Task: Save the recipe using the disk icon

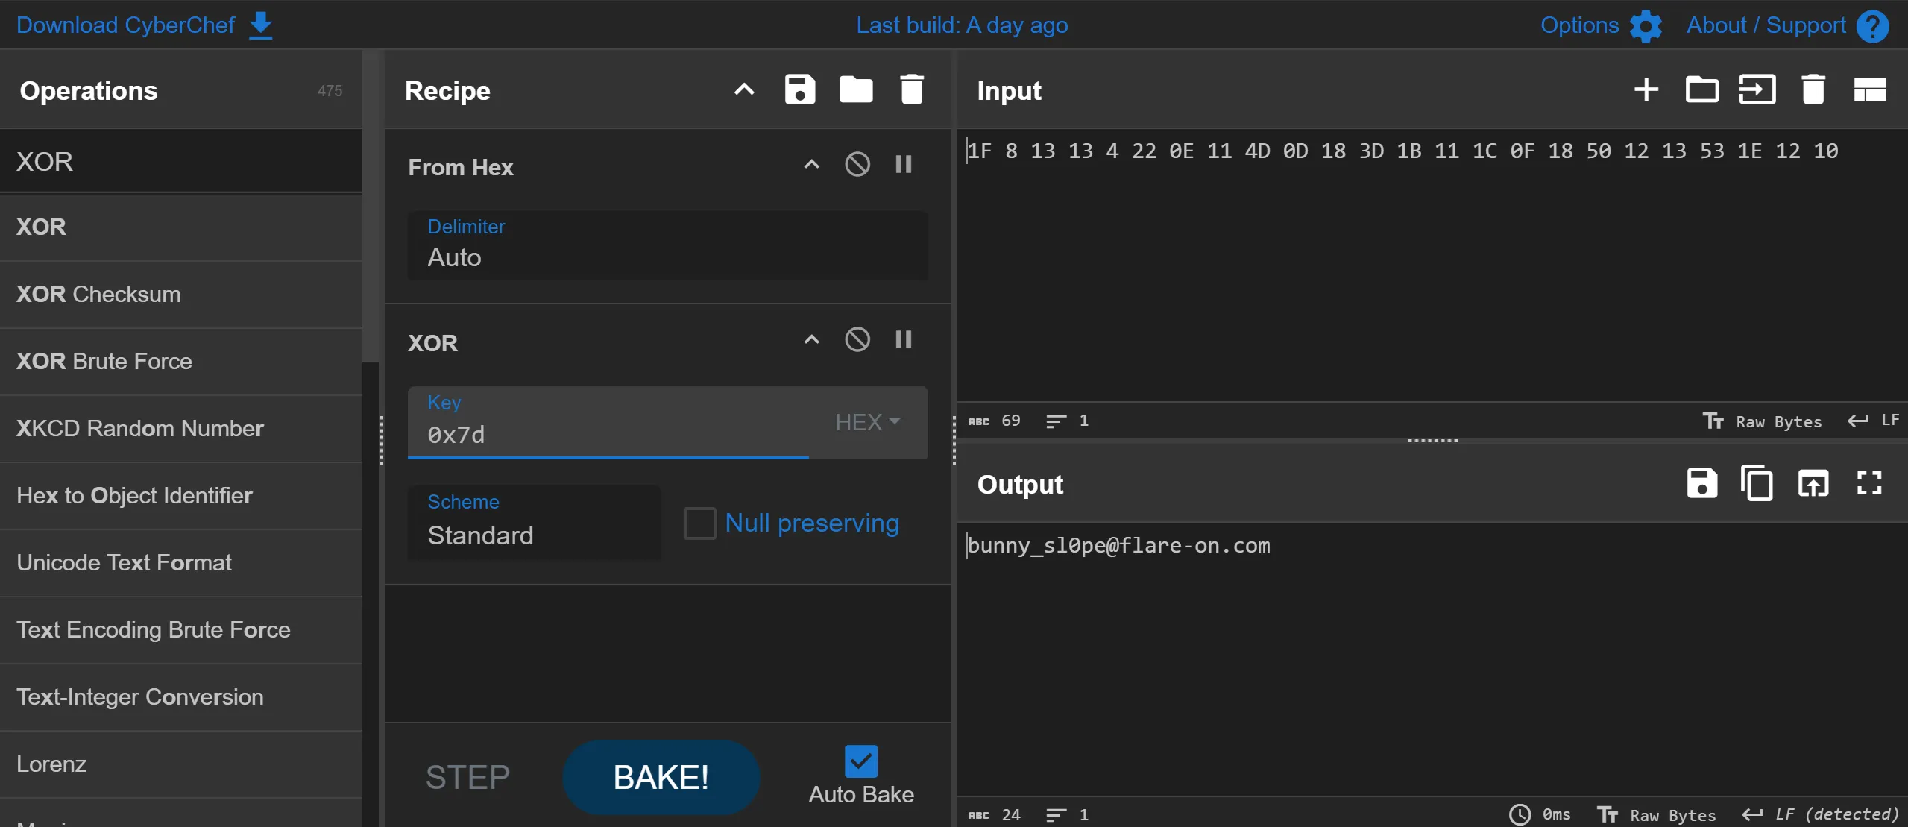Action: point(799,90)
